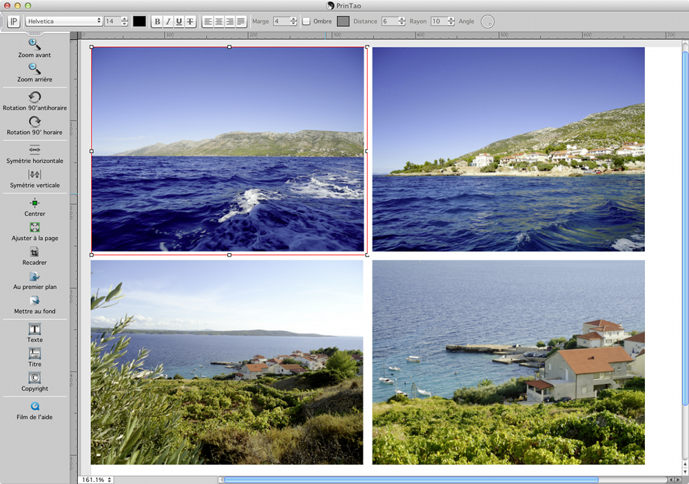
Task: Click the Zoom arrière magnifier icon
Action: tap(34, 69)
